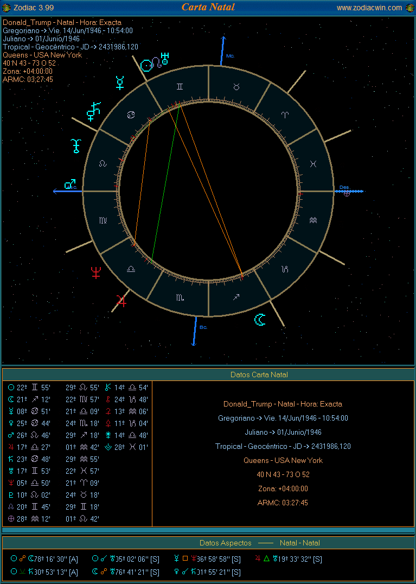
Task: Click Neptune row '05º 50'' in the table
Action: tap(29, 483)
